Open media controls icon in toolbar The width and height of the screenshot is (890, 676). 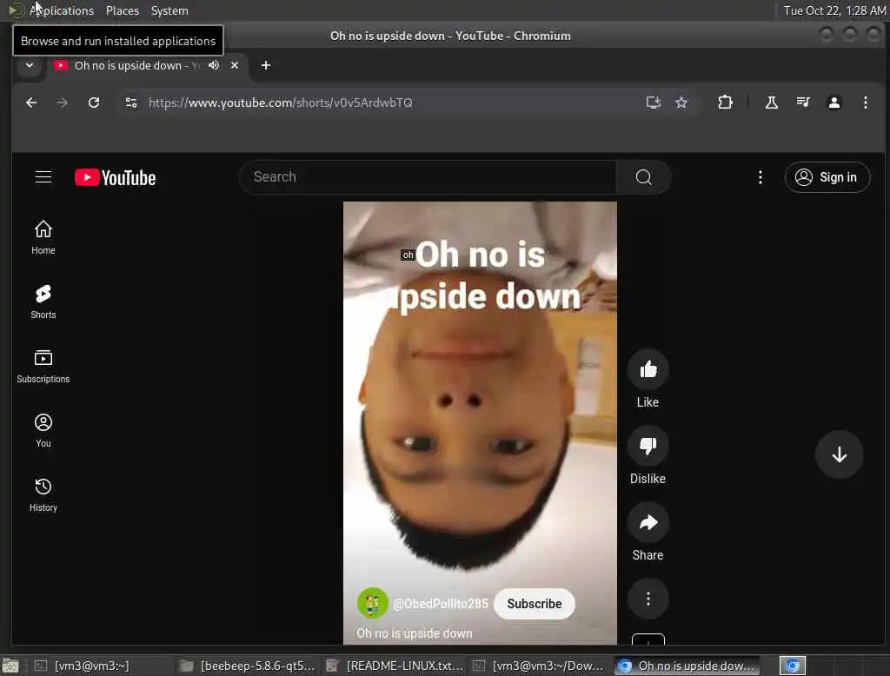click(x=802, y=103)
